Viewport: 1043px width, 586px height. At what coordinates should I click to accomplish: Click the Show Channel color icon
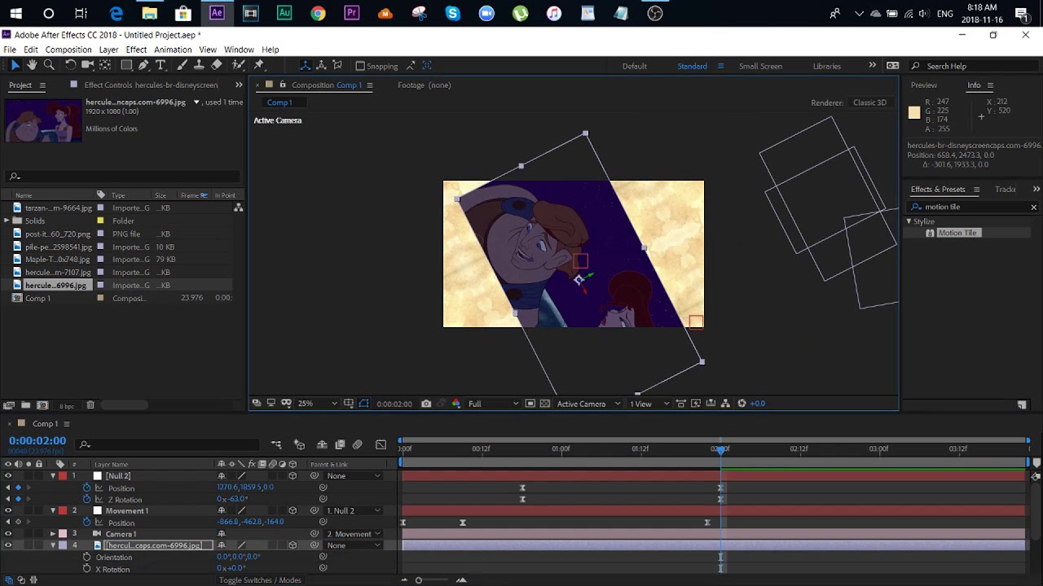tap(455, 404)
